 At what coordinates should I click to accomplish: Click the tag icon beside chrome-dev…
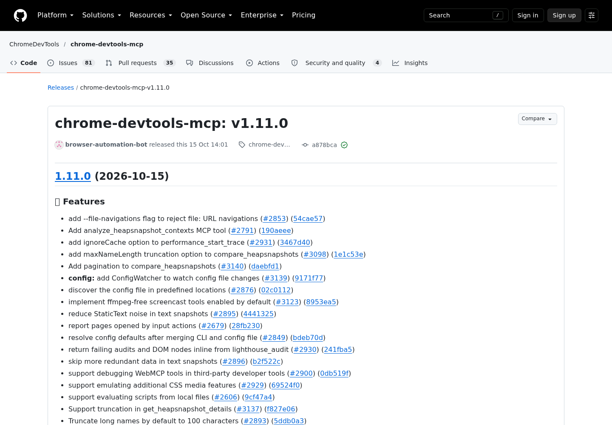pos(242,145)
